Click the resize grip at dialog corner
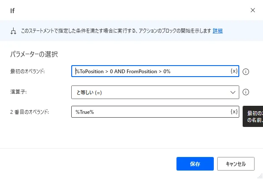The height and width of the screenshot is (179, 263). click(260, 176)
